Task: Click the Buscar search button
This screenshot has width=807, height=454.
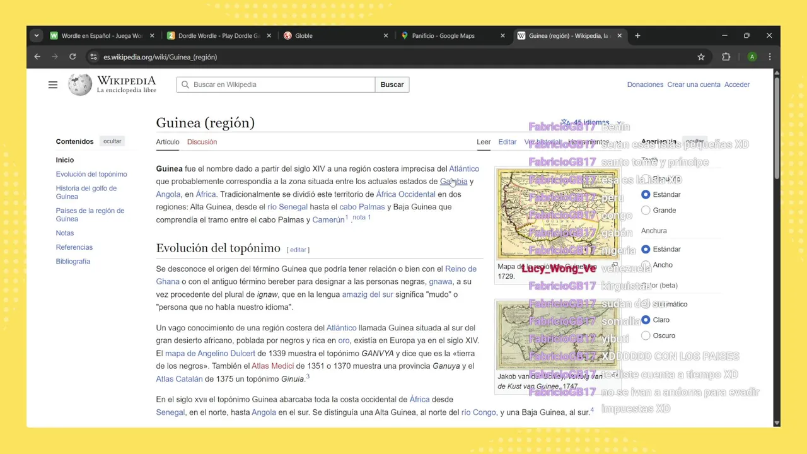Action: [x=392, y=84]
